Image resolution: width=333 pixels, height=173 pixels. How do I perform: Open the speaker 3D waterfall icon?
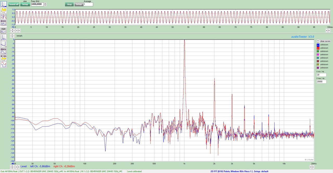[4, 57]
